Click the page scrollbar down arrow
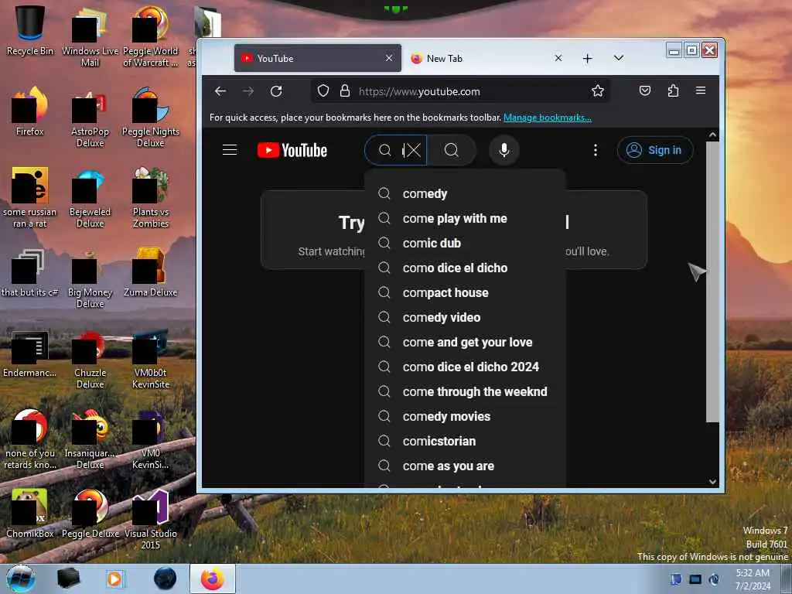 [712, 482]
